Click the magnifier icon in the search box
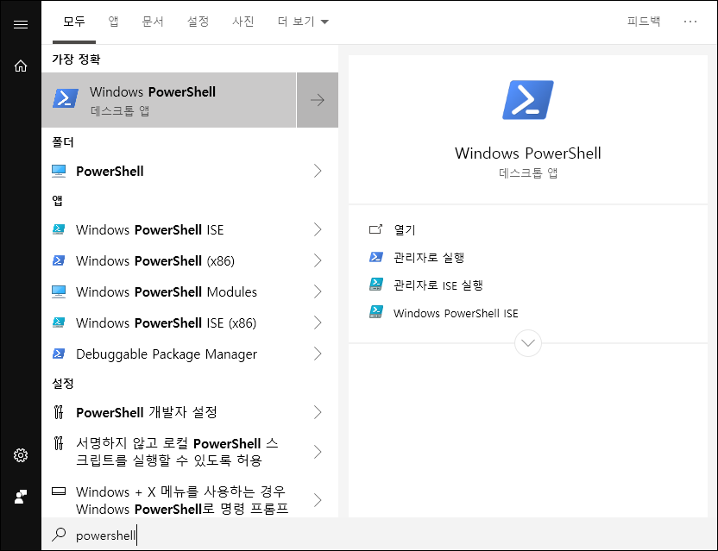 [59, 534]
